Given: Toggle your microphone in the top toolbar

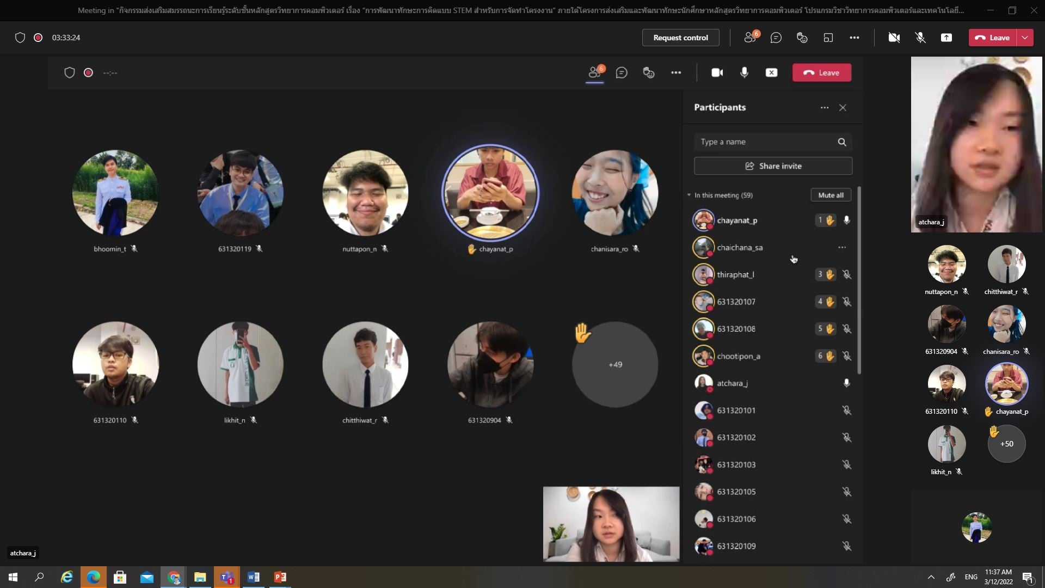Looking at the screenshot, I should click(920, 38).
